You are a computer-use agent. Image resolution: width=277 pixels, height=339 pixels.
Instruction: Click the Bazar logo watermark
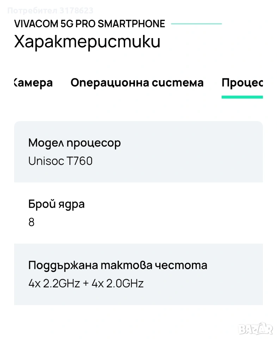click(x=256, y=328)
